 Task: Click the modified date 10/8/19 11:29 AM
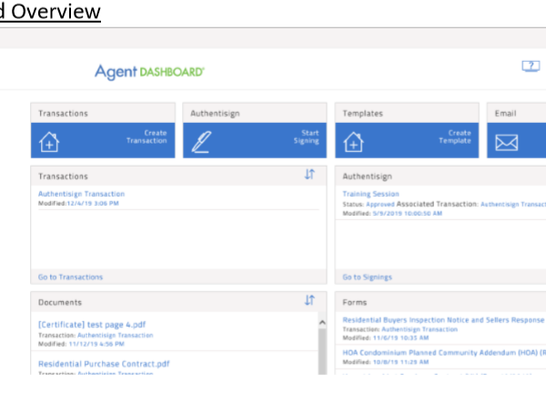(400, 362)
